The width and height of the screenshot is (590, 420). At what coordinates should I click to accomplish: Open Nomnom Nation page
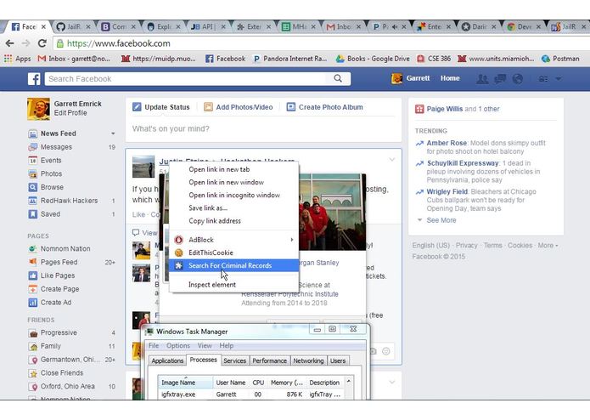point(65,248)
